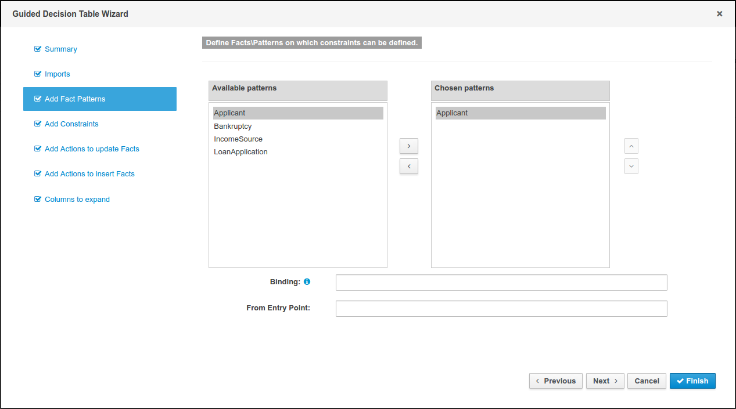Click the Binding text field
736x409 pixels.
pos(501,283)
